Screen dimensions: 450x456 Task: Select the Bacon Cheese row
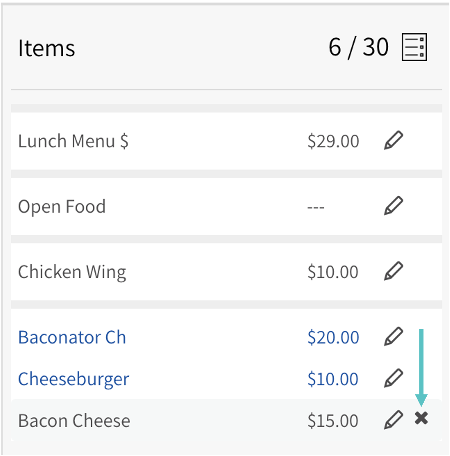(74, 421)
